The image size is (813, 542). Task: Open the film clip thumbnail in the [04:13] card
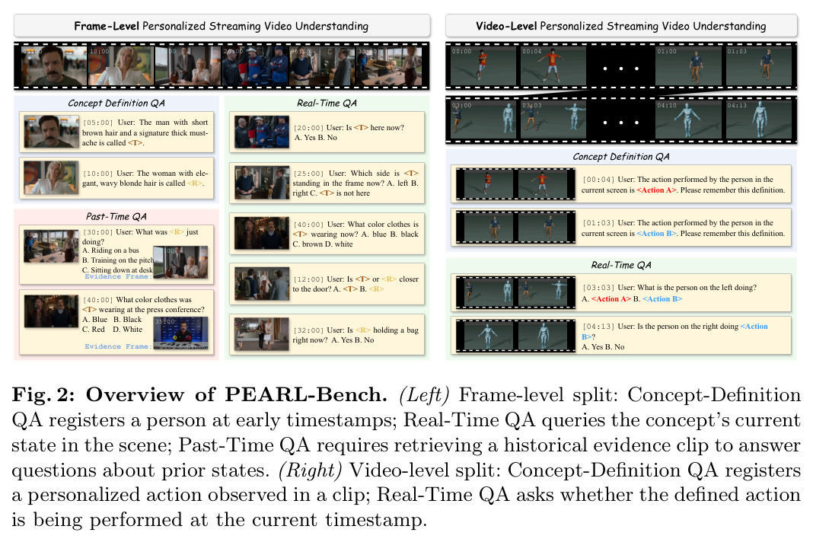click(x=515, y=336)
